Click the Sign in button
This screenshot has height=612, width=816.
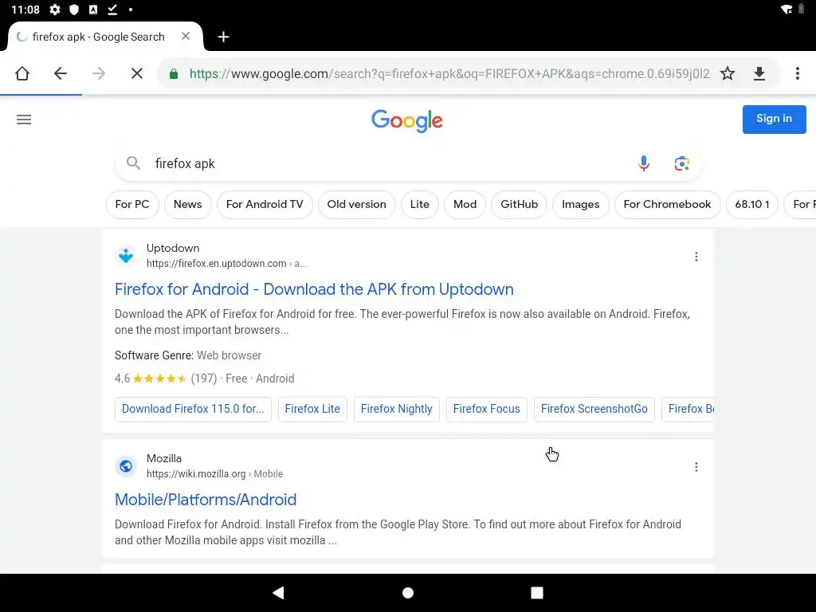coord(774,119)
